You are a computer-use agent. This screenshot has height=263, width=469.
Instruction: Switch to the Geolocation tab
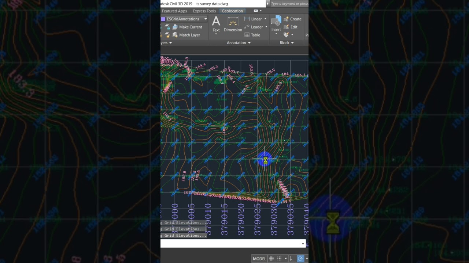tap(232, 11)
